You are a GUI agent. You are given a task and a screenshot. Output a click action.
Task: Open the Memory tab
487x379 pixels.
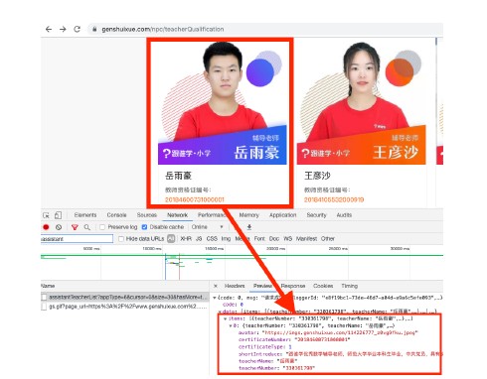click(x=248, y=215)
